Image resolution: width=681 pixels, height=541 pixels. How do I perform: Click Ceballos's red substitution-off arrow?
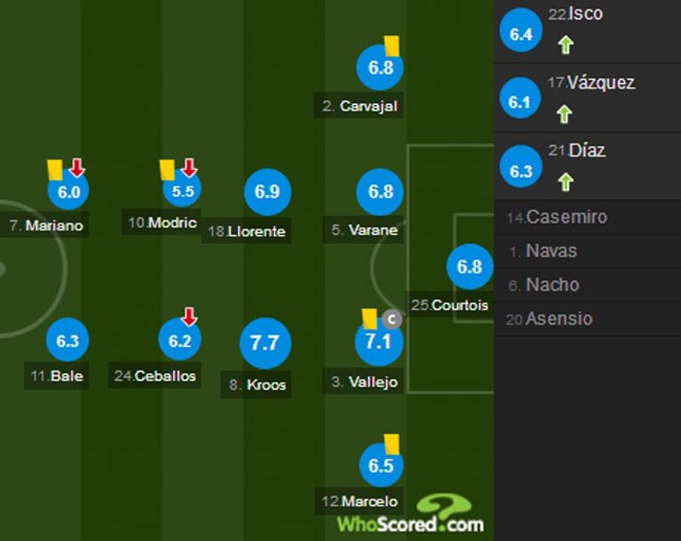coord(189,317)
